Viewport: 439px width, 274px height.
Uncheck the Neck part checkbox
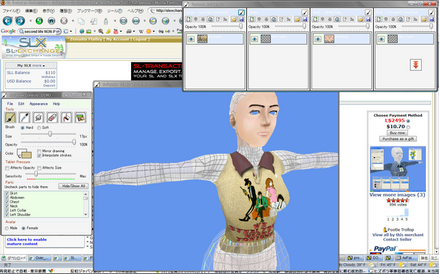tap(7, 206)
